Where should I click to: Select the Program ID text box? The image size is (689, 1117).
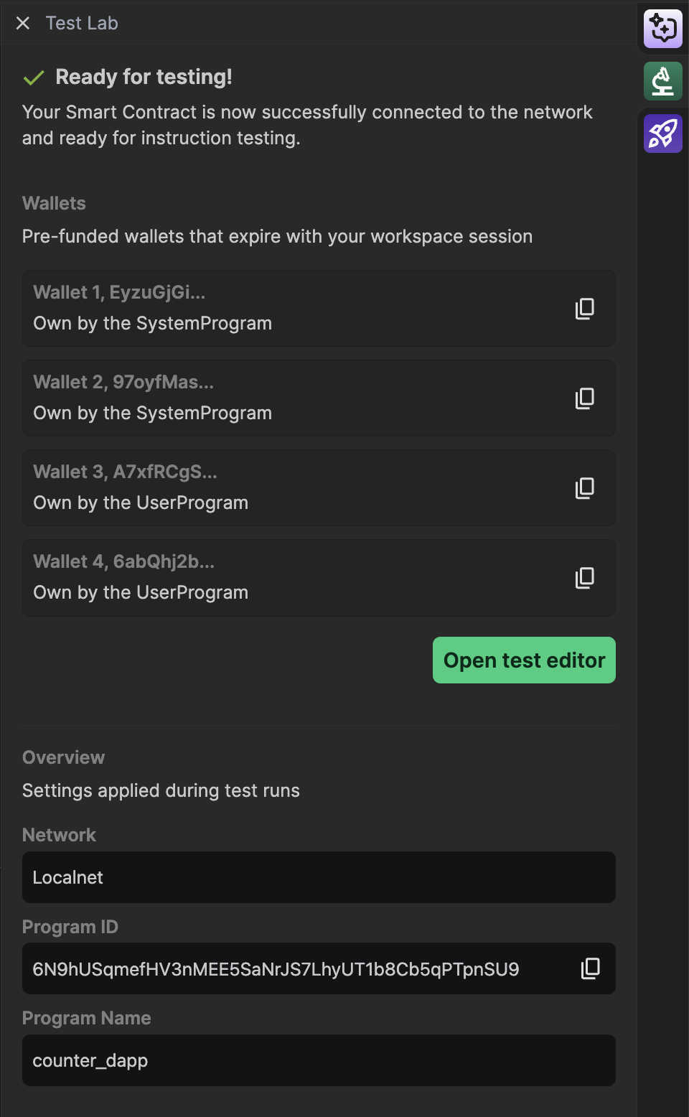click(x=287, y=968)
